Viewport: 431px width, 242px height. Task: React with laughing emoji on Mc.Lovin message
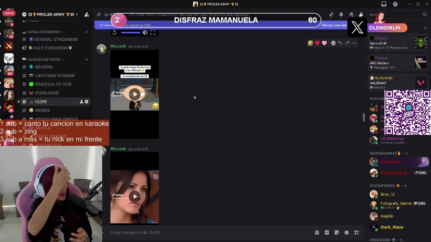pos(310,43)
